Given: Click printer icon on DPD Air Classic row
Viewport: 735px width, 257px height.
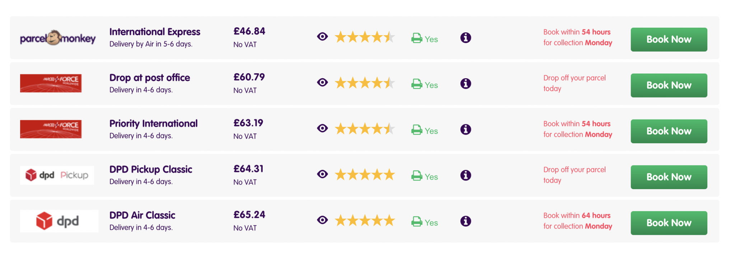Looking at the screenshot, I should pyautogui.click(x=417, y=221).
